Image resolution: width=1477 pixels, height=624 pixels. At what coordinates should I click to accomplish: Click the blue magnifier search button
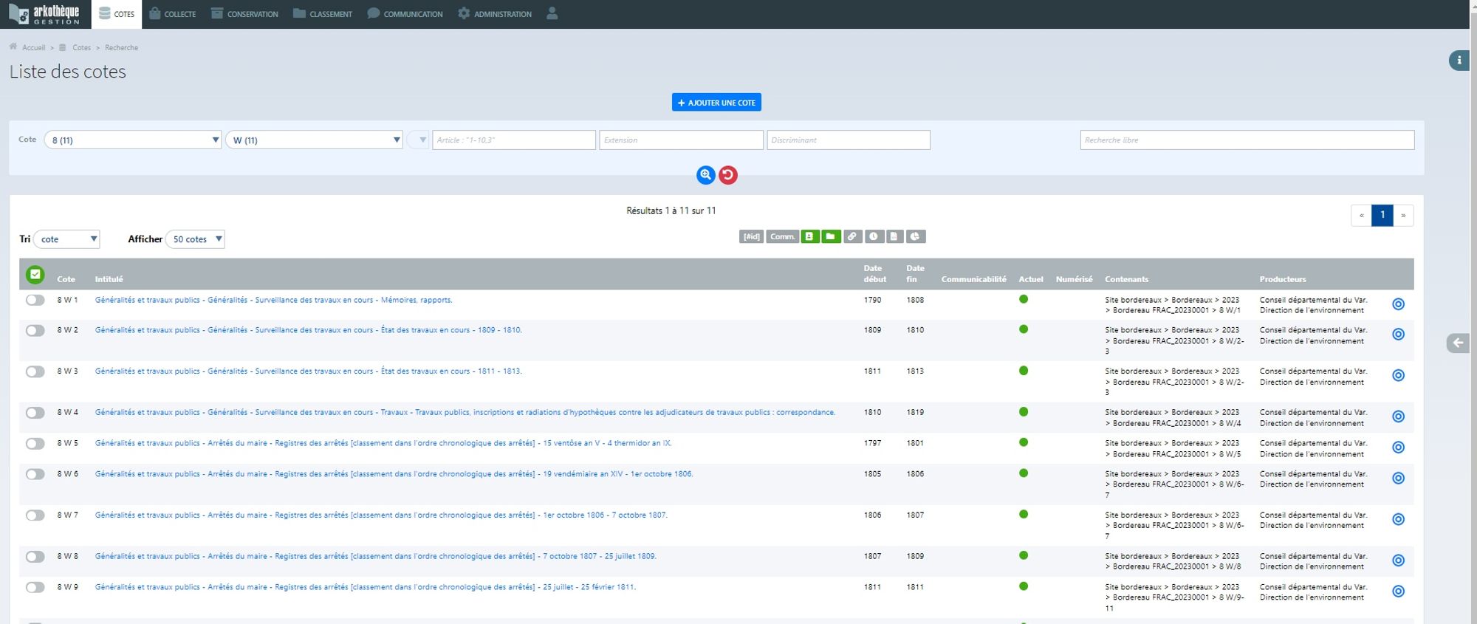click(705, 175)
